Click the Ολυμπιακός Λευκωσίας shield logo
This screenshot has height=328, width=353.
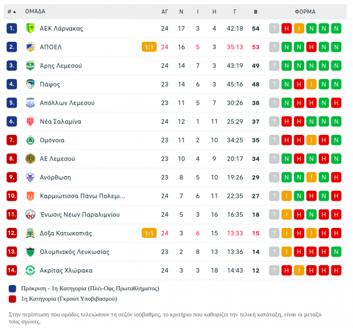(x=30, y=251)
